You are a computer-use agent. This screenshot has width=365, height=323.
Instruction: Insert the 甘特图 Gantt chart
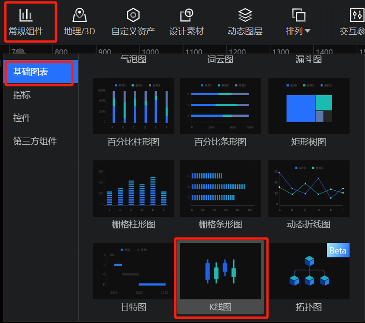tap(133, 271)
